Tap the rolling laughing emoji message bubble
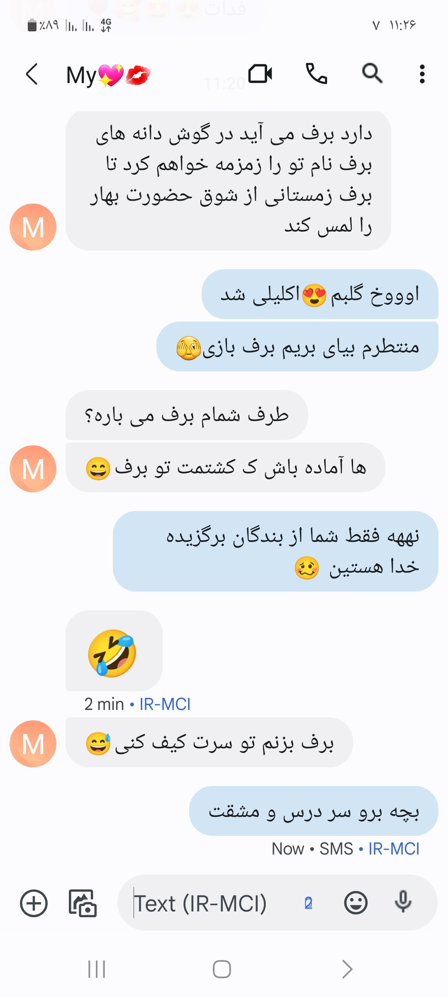448x997 pixels. coord(114,651)
